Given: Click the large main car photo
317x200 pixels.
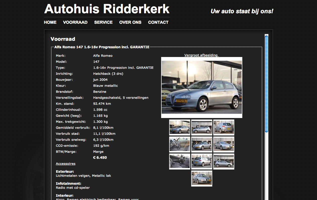Looking at the screenshot, I should click(202, 87).
